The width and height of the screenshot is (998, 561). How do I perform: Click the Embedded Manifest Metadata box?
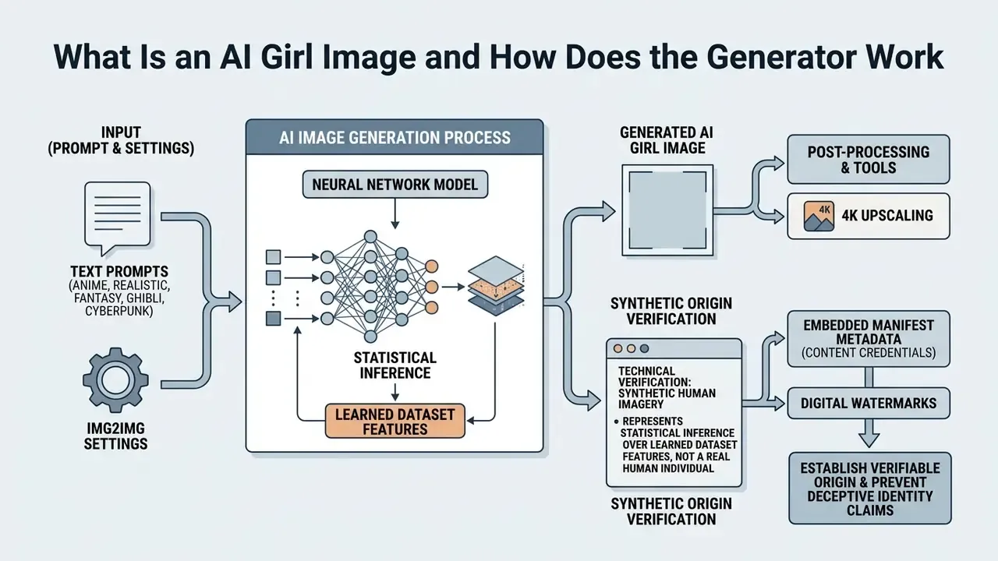pos(868,339)
